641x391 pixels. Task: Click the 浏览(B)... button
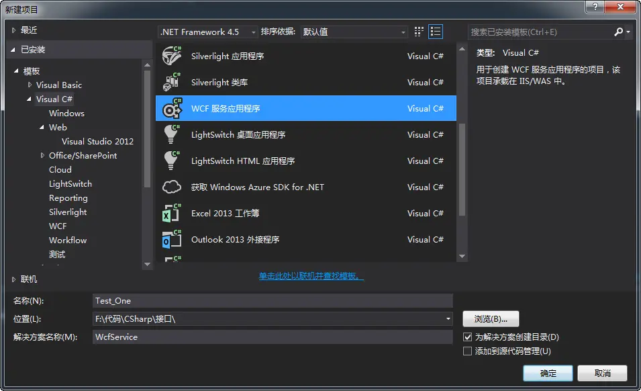(491, 318)
